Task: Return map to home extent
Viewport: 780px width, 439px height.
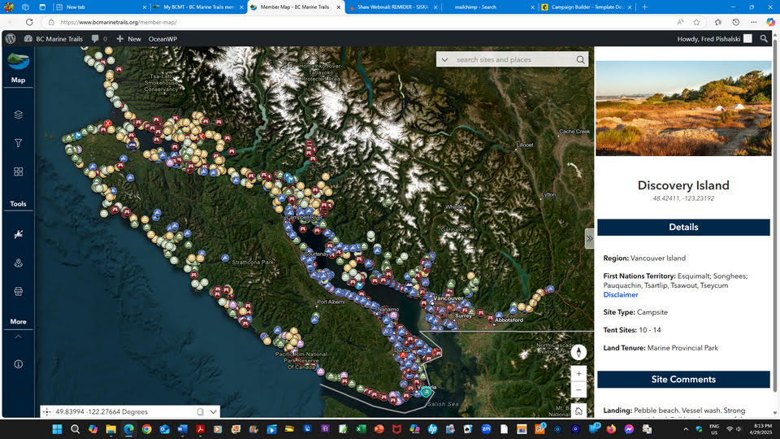Action: 578,411
